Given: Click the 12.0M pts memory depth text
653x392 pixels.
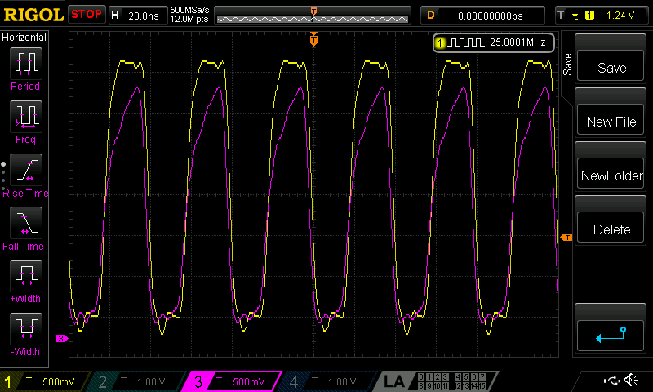Looking at the screenshot, I should point(189,19).
